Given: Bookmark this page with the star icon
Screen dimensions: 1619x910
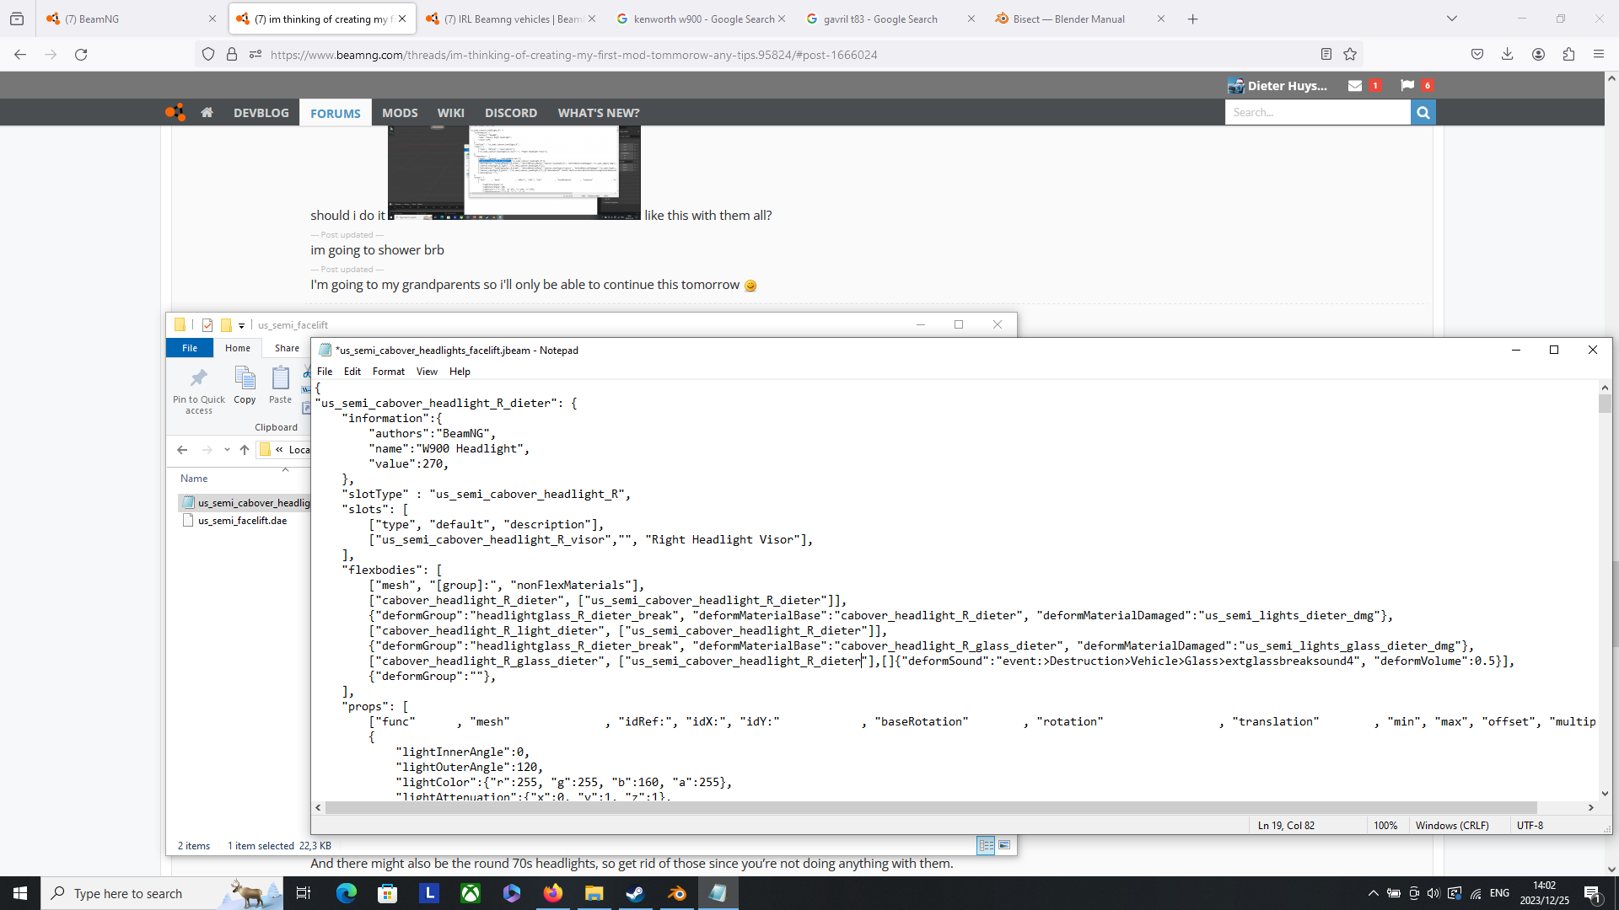Looking at the screenshot, I should click(x=1350, y=54).
